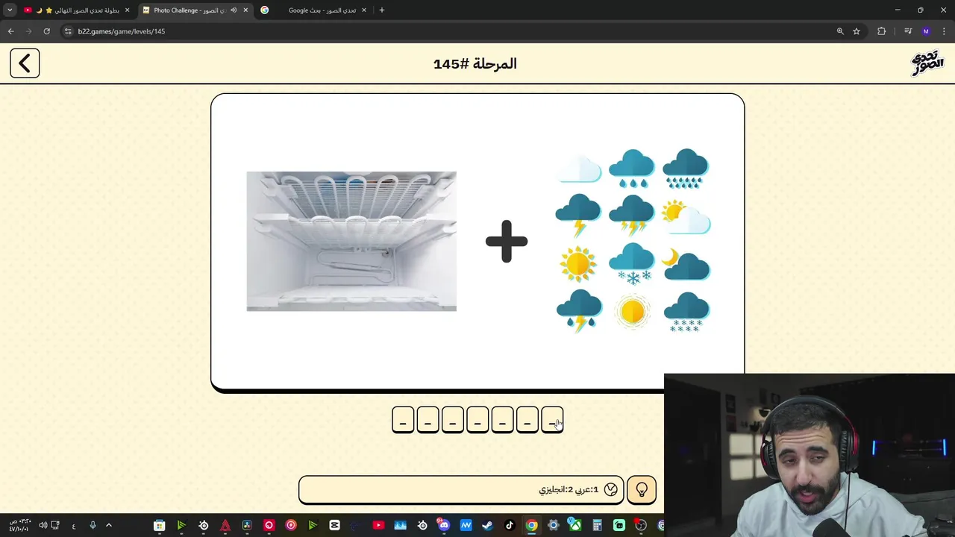Show hidden tray icons with the up chevron
Screen dimensions: 955x537
pos(109,526)
